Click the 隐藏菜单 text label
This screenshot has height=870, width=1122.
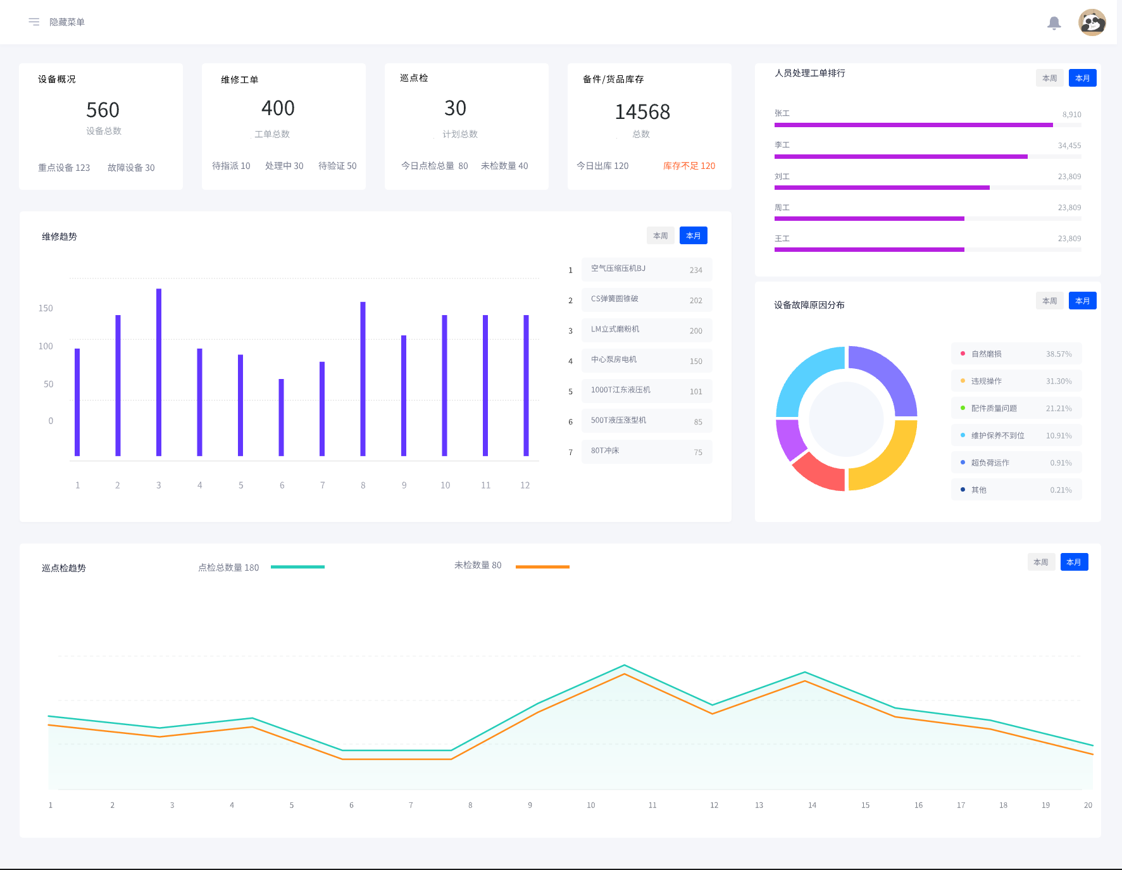(x=67, y=22)
